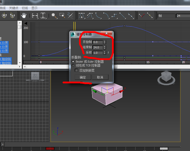The width and height of the screenshot is (190, 151).
Task: Click the track list horizontal scroll right arrow
Action: (x=20, y=67)
